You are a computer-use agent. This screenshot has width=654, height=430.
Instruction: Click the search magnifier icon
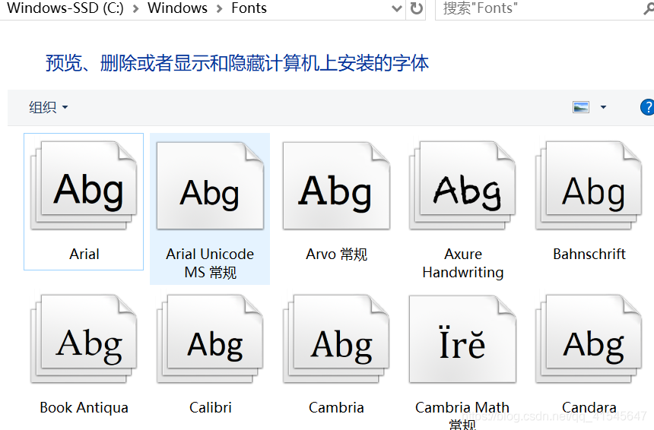pyautogui.click(x=649, y=8)
